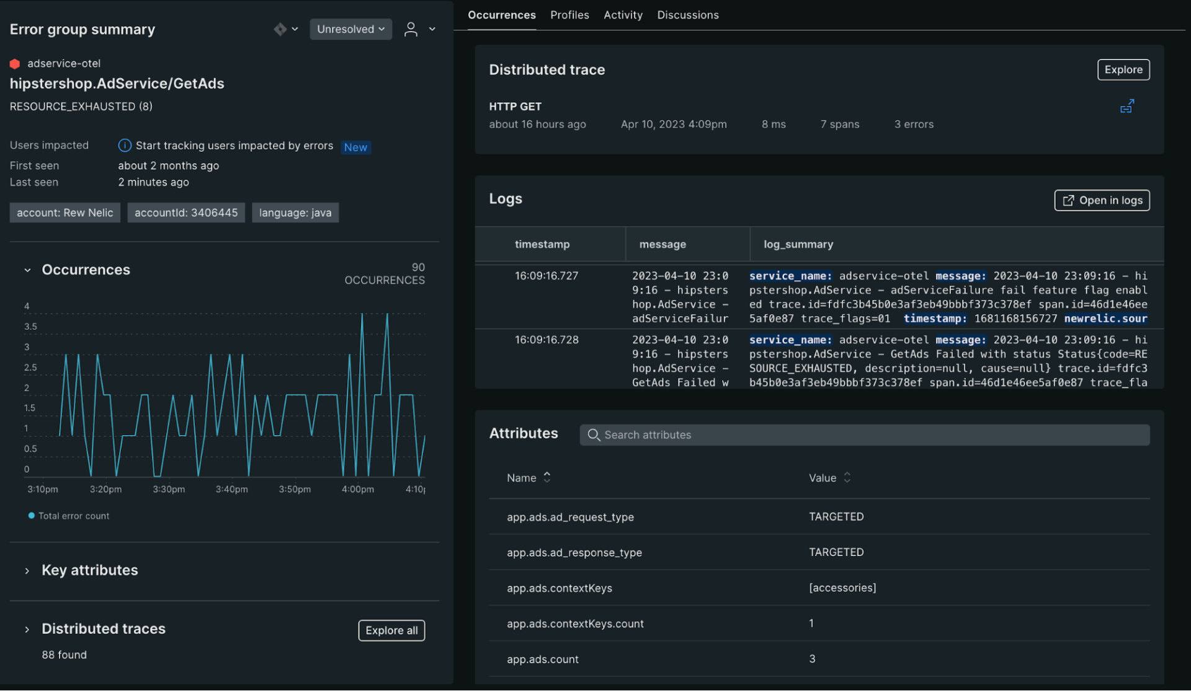This screenshot has height=691, width=1191.
Task: Open the assignee dropdown chevron
Action: tap(432, 29)
